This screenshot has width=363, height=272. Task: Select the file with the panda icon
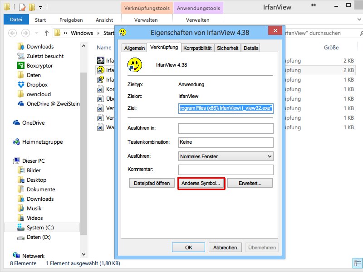tap(100, 60)
